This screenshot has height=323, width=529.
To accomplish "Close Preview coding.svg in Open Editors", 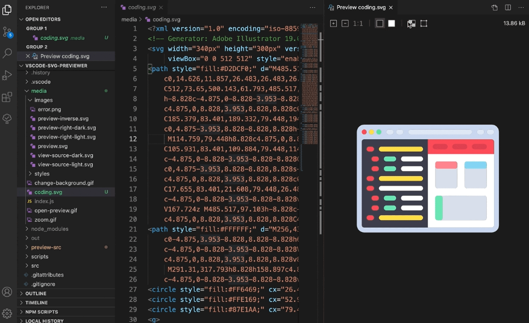I will click(28, 56).
